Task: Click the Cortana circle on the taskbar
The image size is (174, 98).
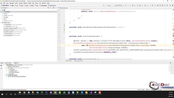Action: 11,94
